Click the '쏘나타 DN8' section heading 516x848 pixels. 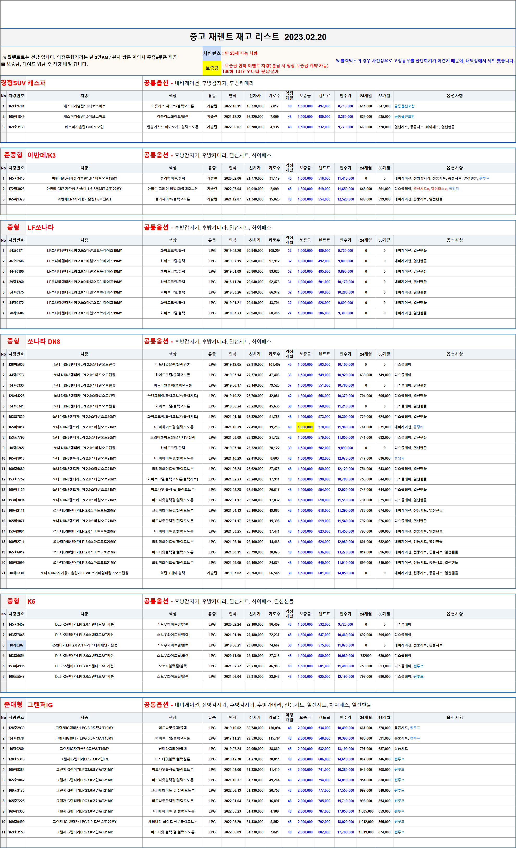tap(44, 342)
